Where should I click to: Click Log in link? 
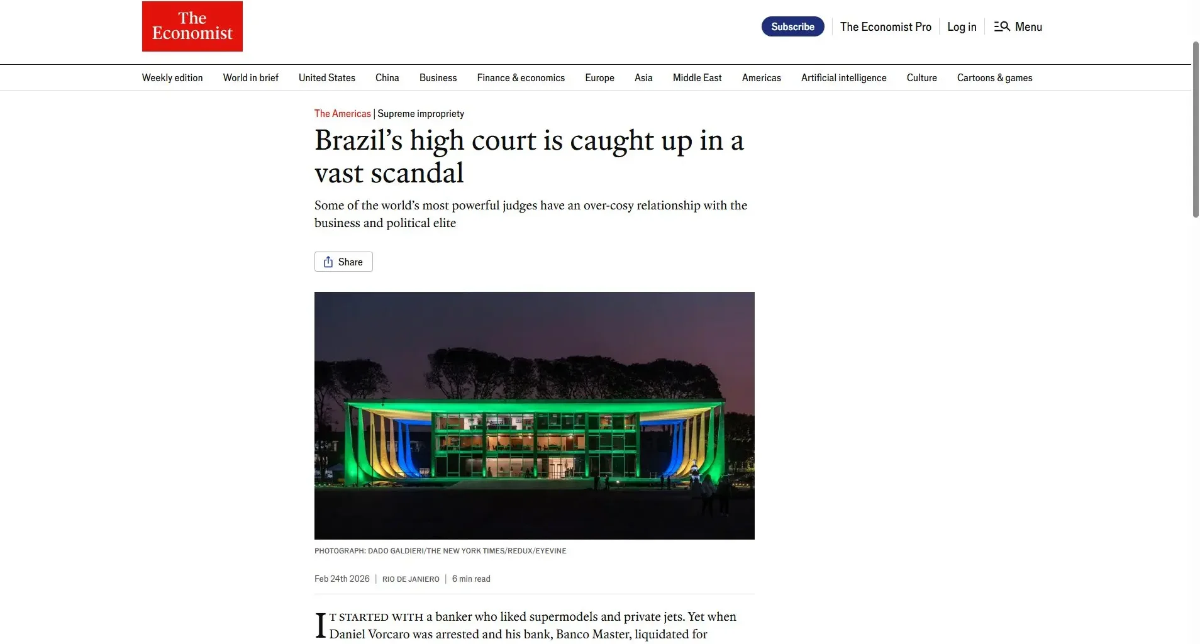(962, 26)
